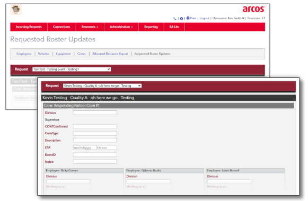Click the Employee: Gilberto Banks header
This screenshot has height=201, width=308.
coord(165,171)
